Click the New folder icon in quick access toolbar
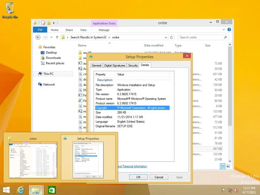The width and height of the screenshot is (260, 195). (49, 23)
